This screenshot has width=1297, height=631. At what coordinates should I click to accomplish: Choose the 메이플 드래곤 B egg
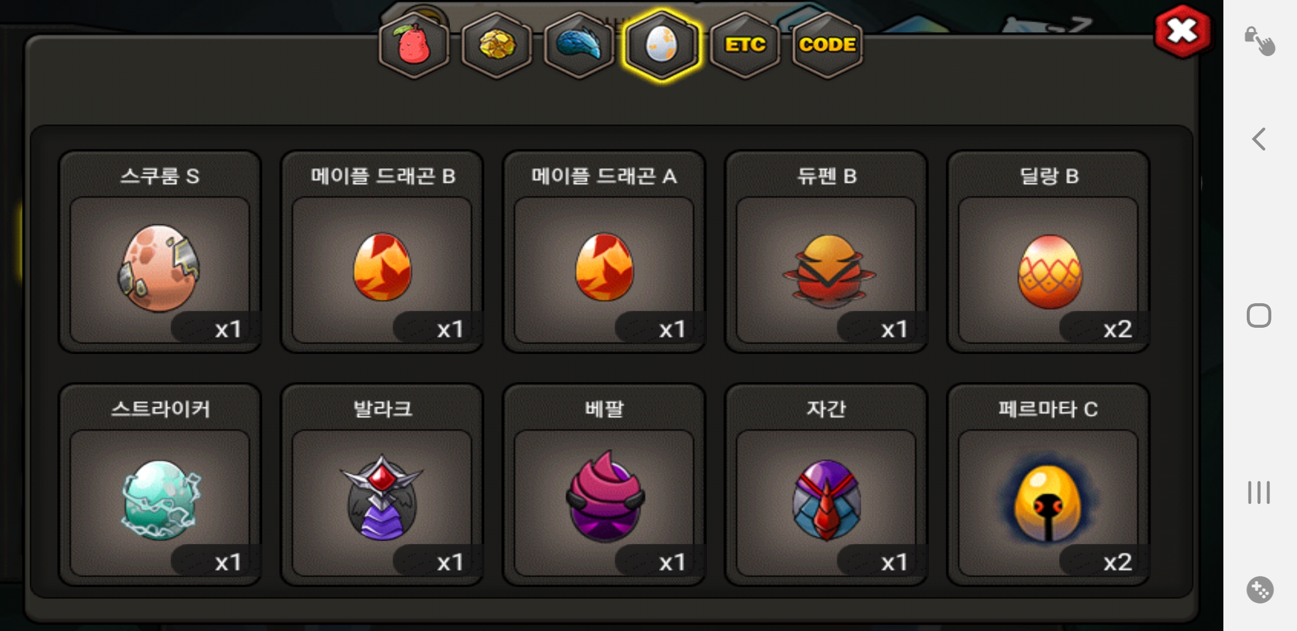point(382,252)
